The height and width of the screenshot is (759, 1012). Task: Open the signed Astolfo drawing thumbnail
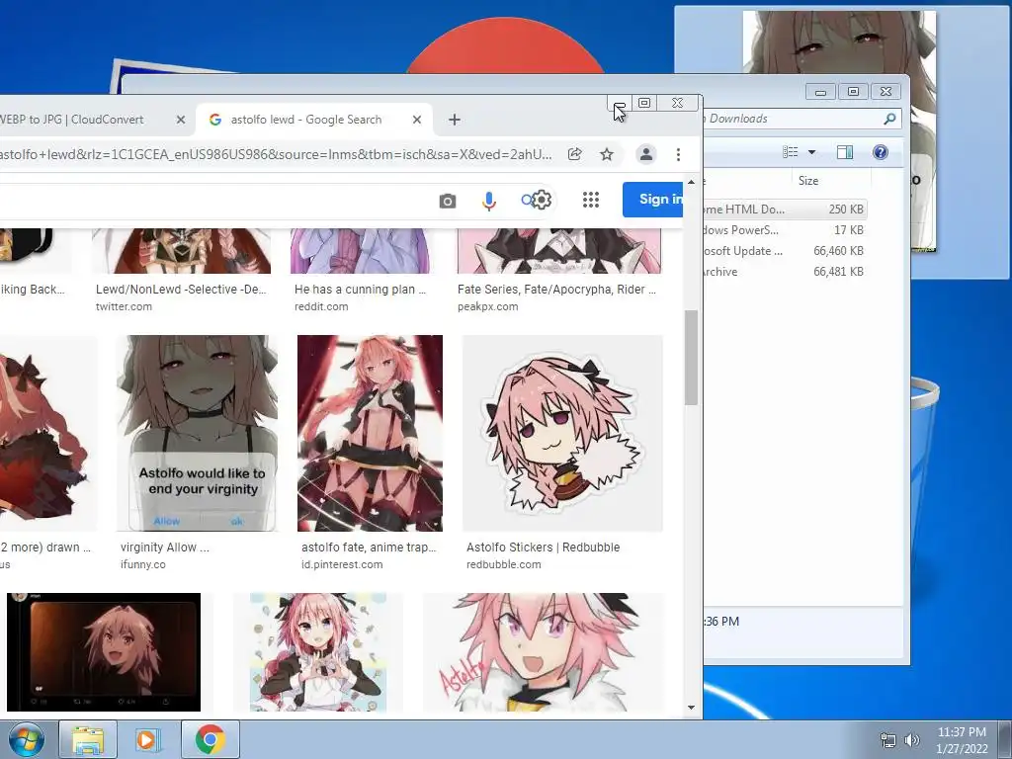[x=544, y=652]
